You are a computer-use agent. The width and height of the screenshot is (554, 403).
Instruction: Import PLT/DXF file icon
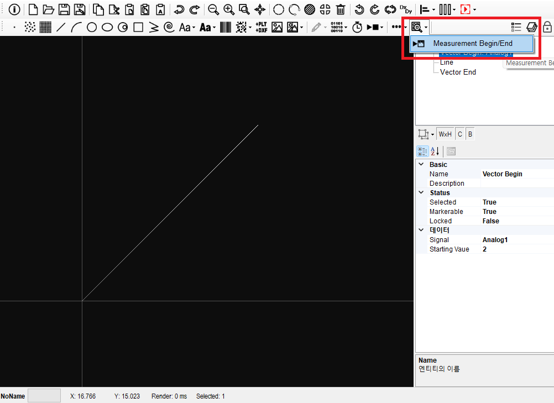[x=262, y=27]
